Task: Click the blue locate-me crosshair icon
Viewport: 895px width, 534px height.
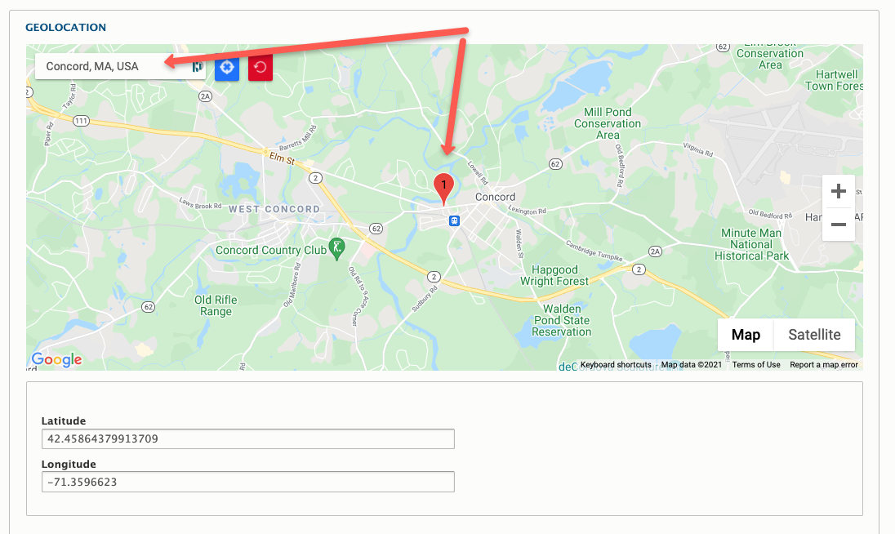Action: click(x=226, y=67)
